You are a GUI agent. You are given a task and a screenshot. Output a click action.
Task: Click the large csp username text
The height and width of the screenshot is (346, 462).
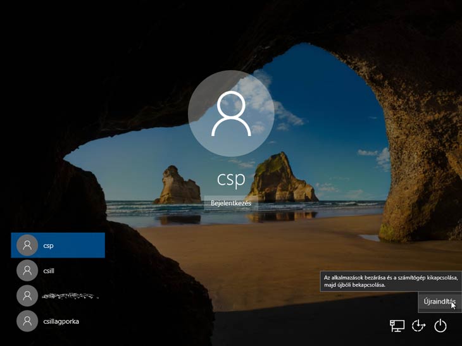tap(231, 179)
